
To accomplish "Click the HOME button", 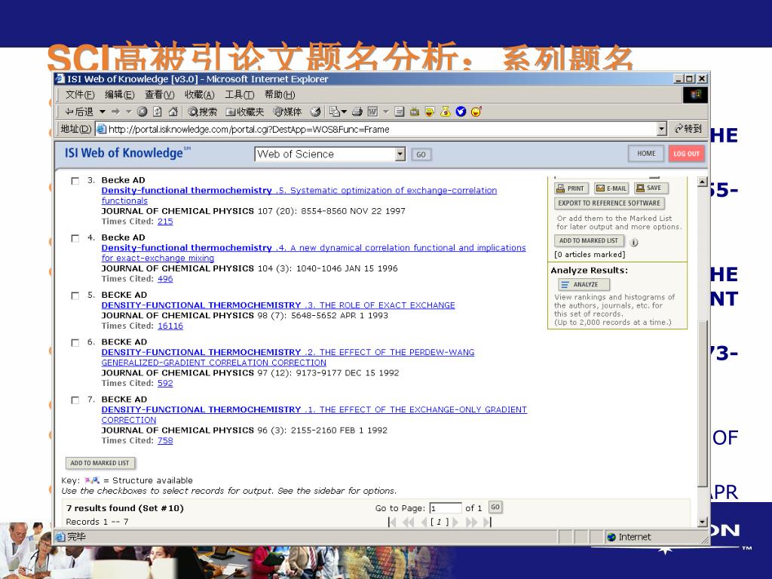I will [646, 154].
